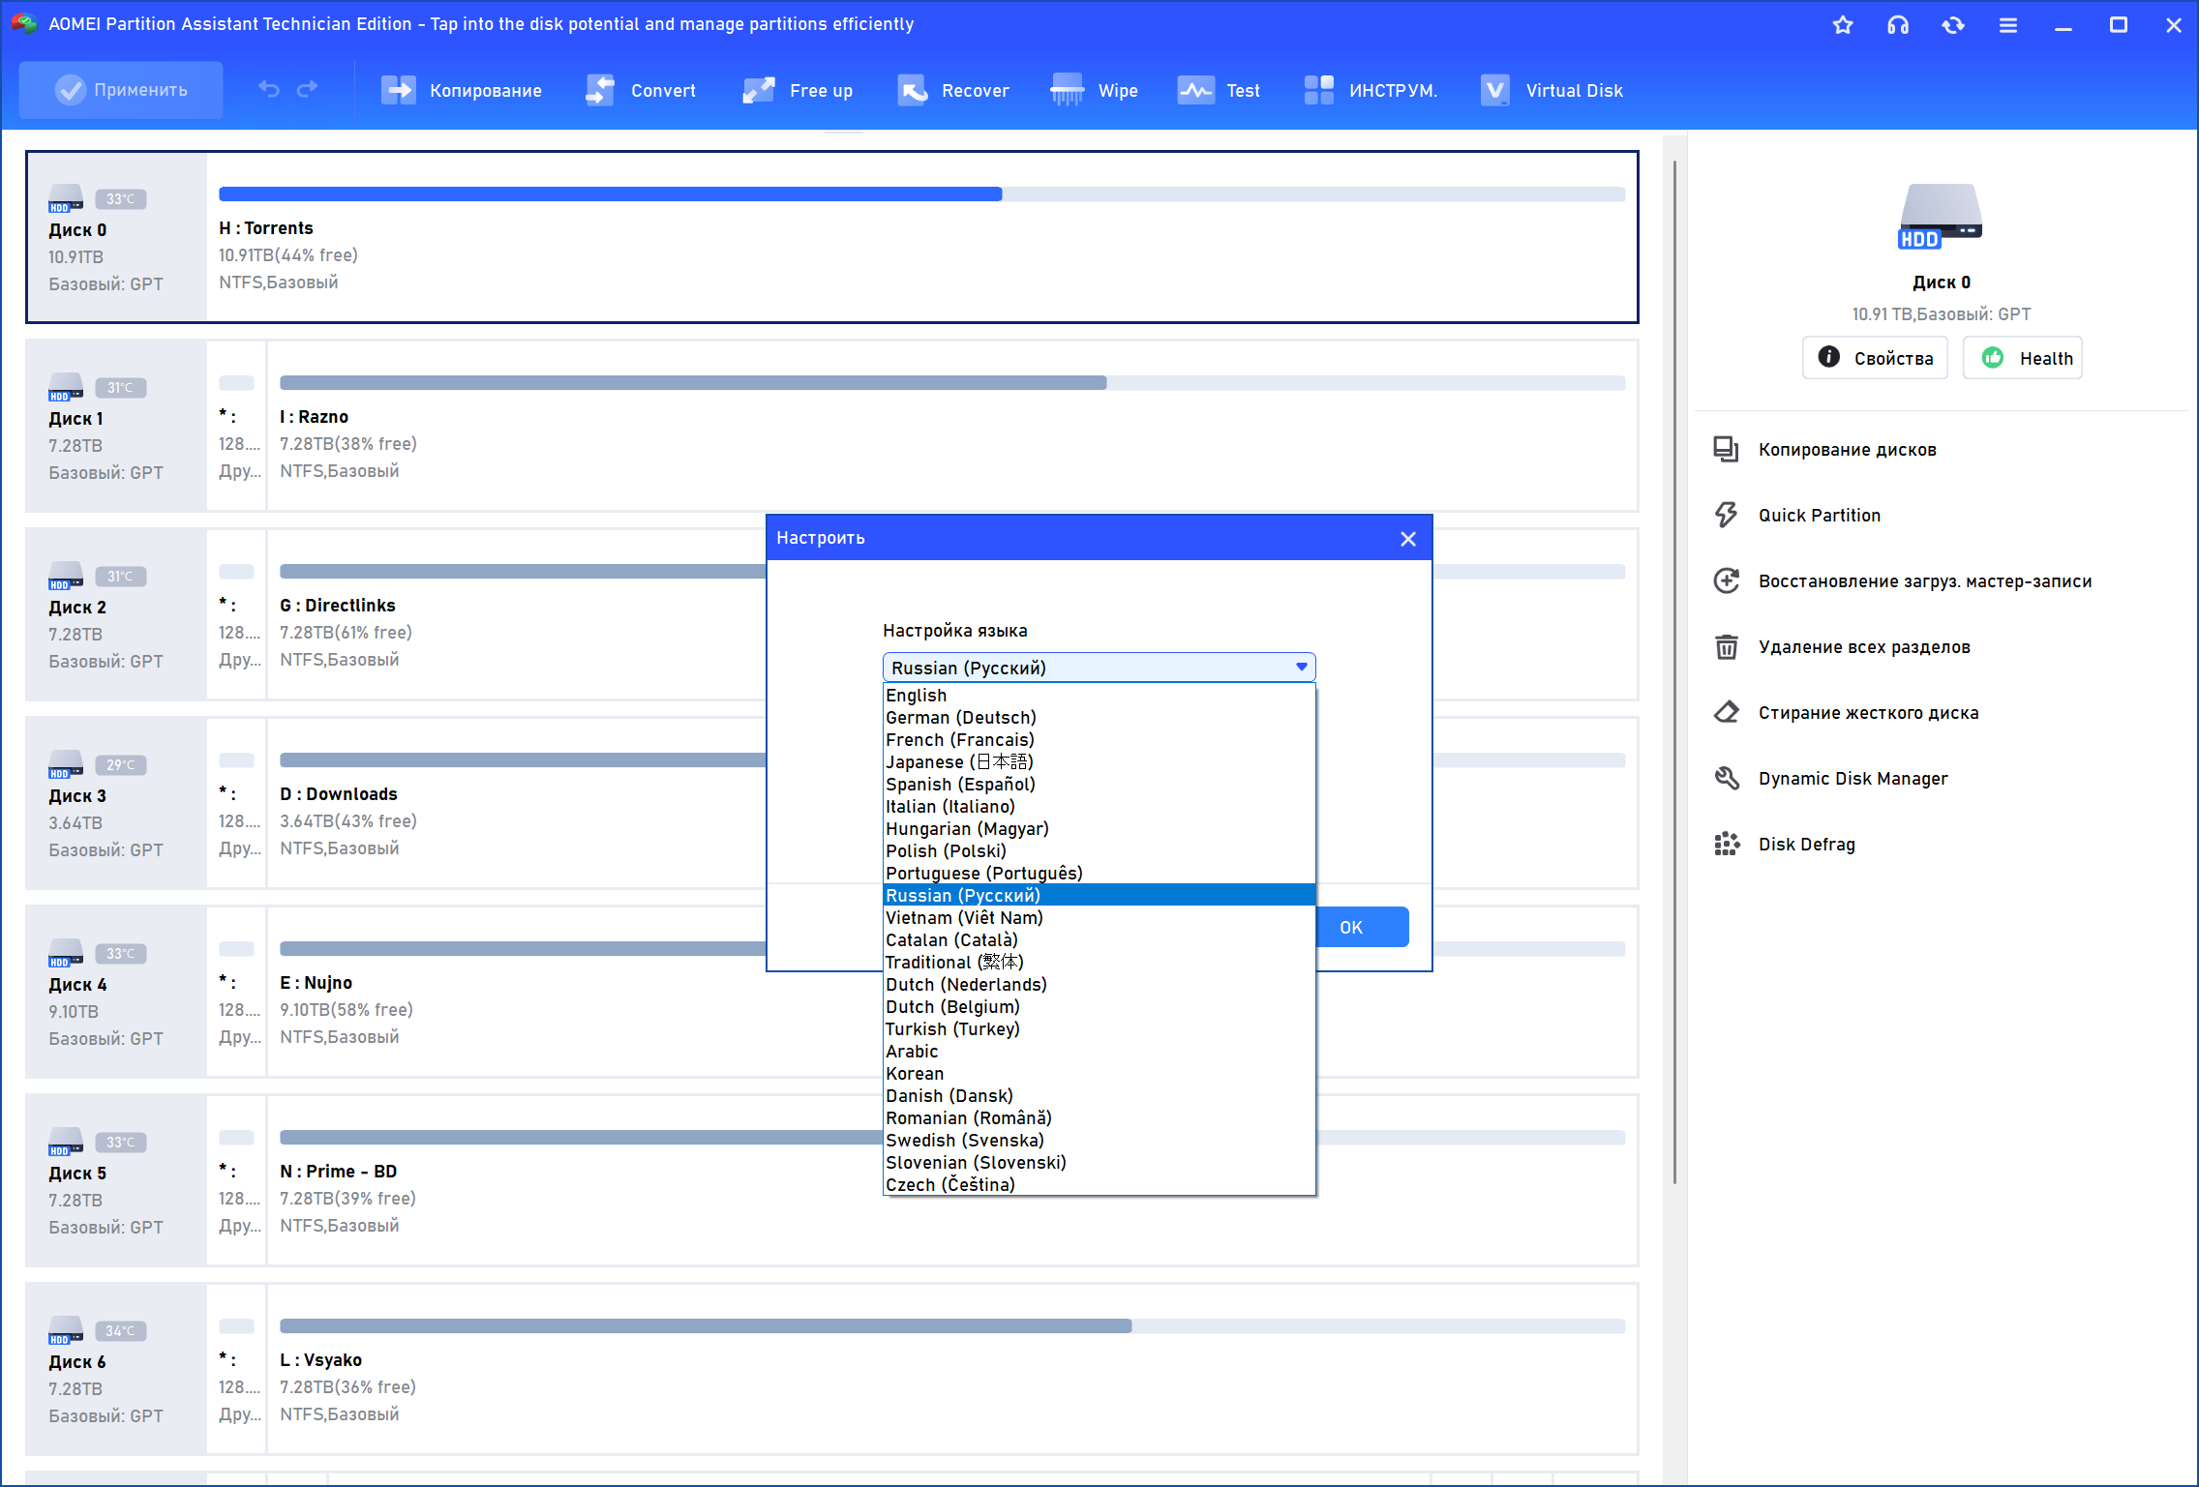Collapse the language dropdown via its arrow
The image size is (2199, 1487).
tap(1301, 667)
